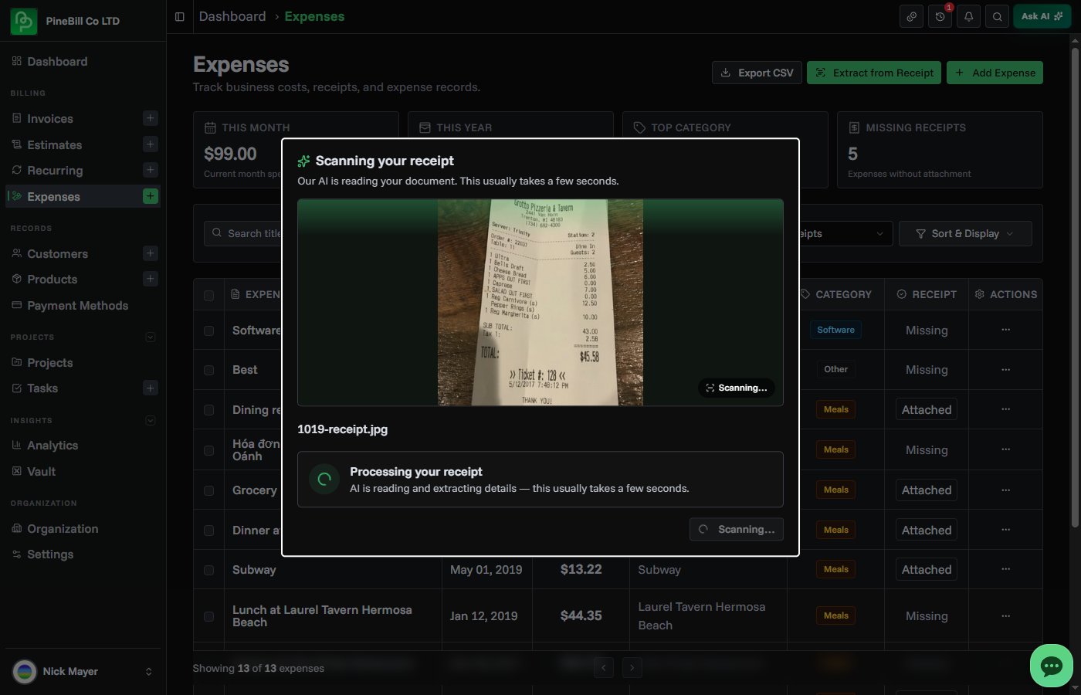Viewport: 1081px width, 695px height.
Task: Select all expenses header checkbox
Action: pos(208,295)
